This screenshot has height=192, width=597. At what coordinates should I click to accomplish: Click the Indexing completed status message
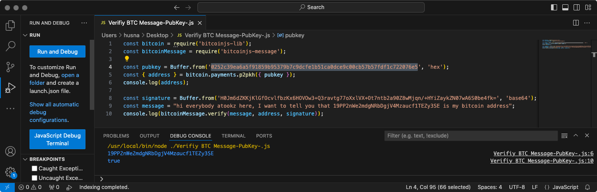tap(104, 187)
